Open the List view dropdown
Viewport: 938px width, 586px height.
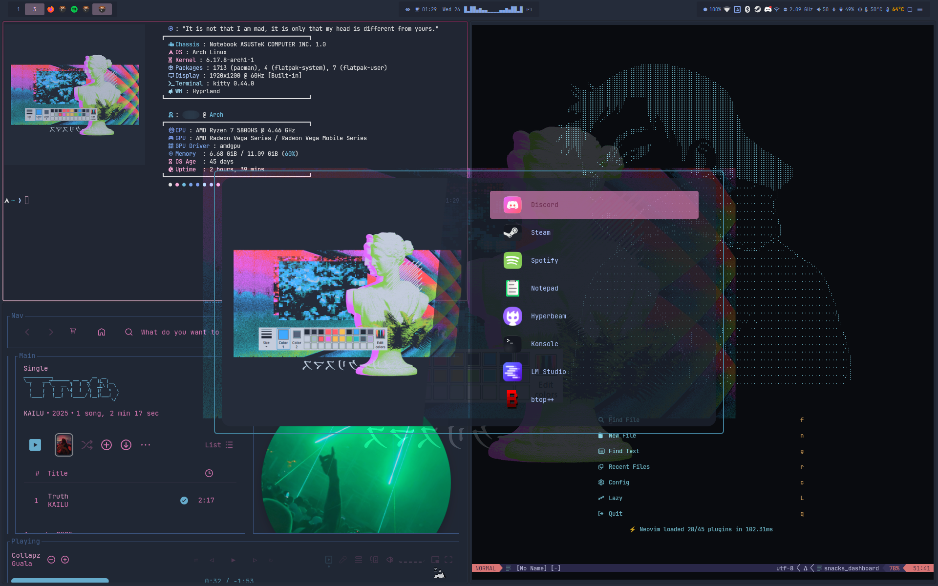pyautogui.click(x=219, y=445)
